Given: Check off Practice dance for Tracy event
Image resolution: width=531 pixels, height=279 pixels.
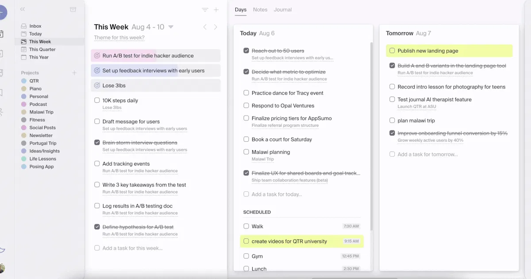Looking at the screenshot, I should [x=246, y=93].
